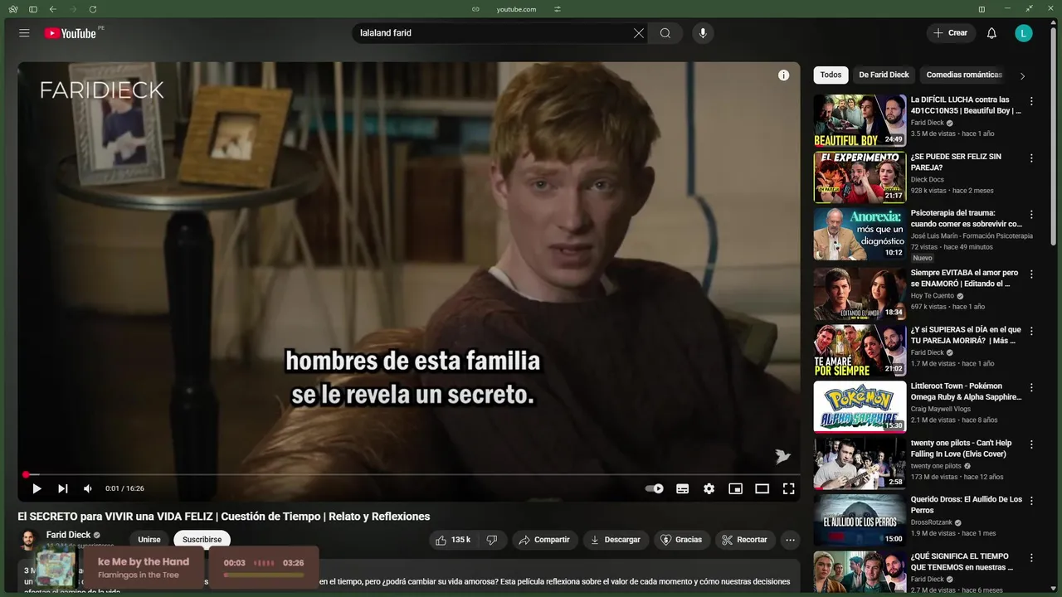Show more filter chips with right arrow
The height and width of the screenshot is (597, 1062).
1022,76
